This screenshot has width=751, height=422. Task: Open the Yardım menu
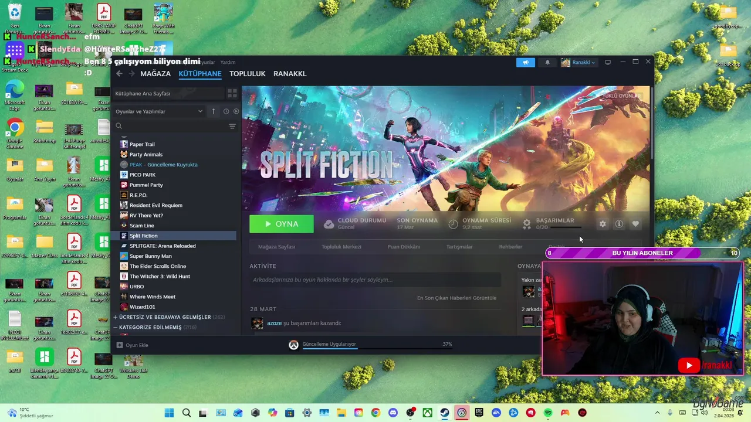(228, 62)
